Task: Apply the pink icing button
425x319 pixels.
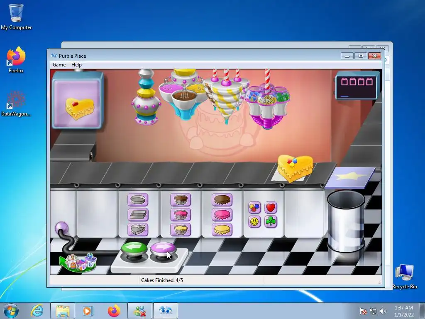Action: [222, 215]
